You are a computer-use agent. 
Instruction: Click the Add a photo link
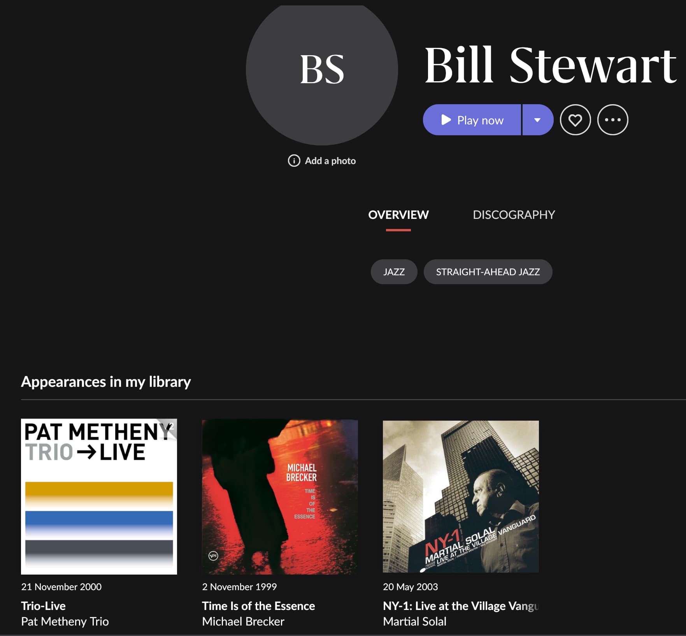coord(330,161)
